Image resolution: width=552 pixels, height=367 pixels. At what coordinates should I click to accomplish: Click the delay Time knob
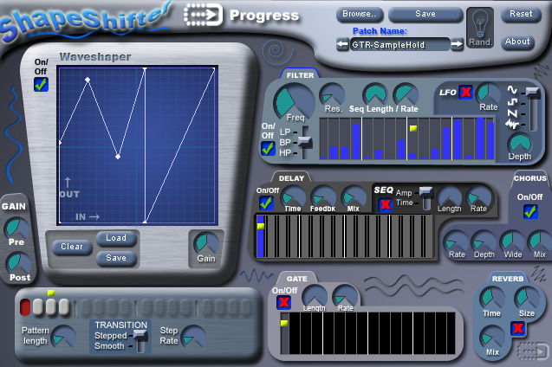pyautogui.click(x=293, y=196)
